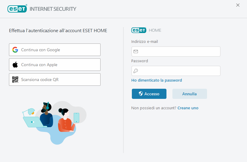This screenshot has height=162, width=247.
Task: Click the envelope icon in email field
Action: click(x=136, y=52)
